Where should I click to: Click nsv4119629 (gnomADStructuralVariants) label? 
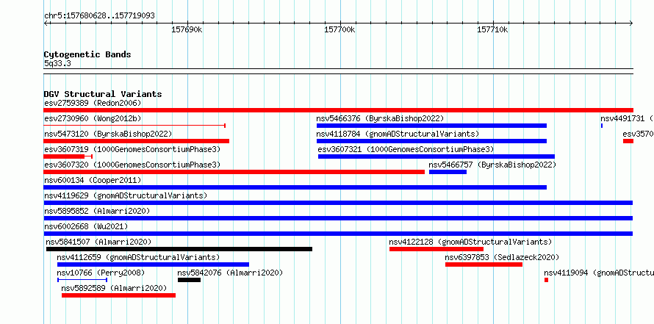(126, 195)
